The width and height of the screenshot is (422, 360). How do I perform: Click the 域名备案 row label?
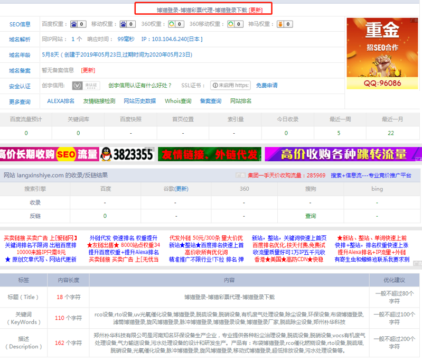[x=20, y=71]
